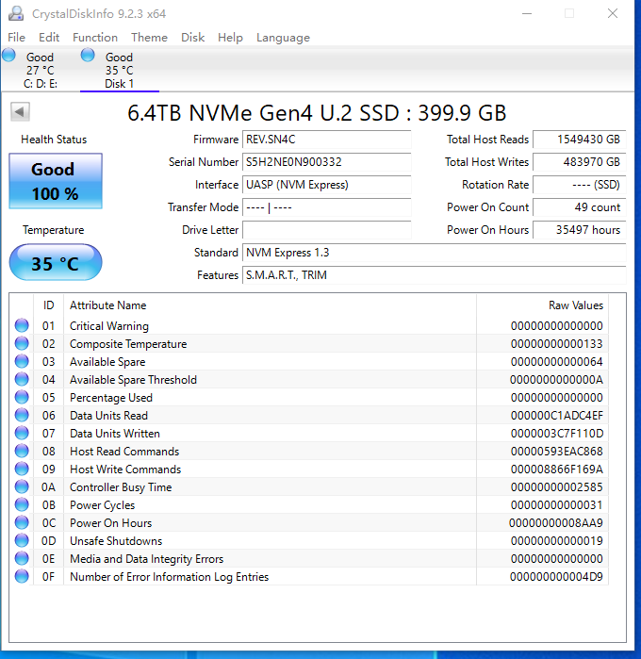Click status orb of Percentage Used row
The image size is (641, 659).
(22, 397)
